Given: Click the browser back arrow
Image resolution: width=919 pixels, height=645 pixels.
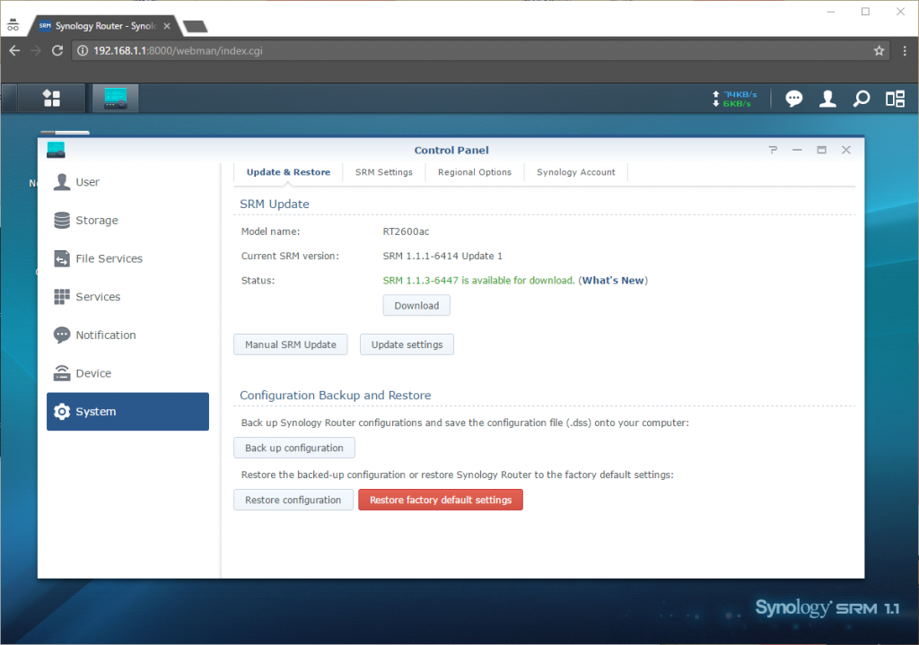Looking at the screenshot, I should pyautogui.click(x=14, y=50).
